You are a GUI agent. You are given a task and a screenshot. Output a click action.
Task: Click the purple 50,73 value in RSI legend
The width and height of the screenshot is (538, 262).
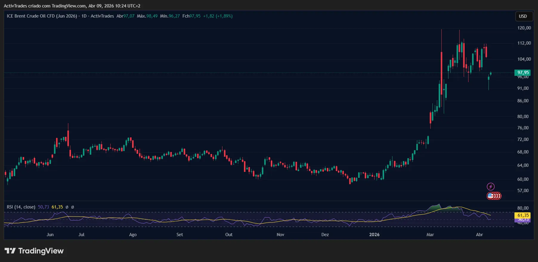pyautogui.click(x=44, y=207)
